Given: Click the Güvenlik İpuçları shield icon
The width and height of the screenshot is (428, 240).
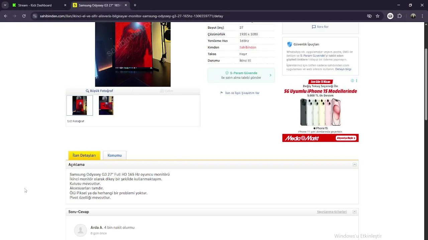Looking at the screenshot, I should click(x=290, y=44).
